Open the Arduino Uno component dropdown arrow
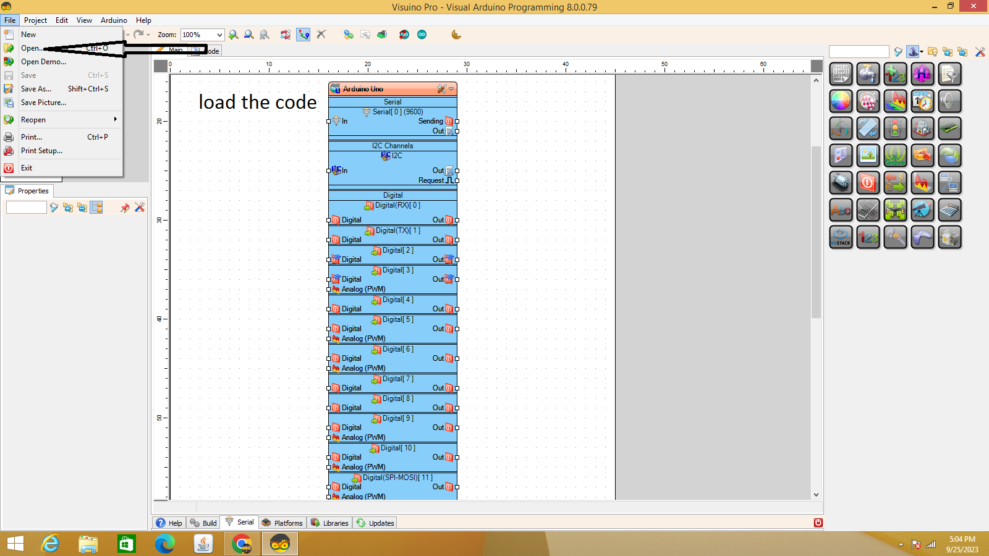This screenshot has width=989, height=556. pos(452,88)
